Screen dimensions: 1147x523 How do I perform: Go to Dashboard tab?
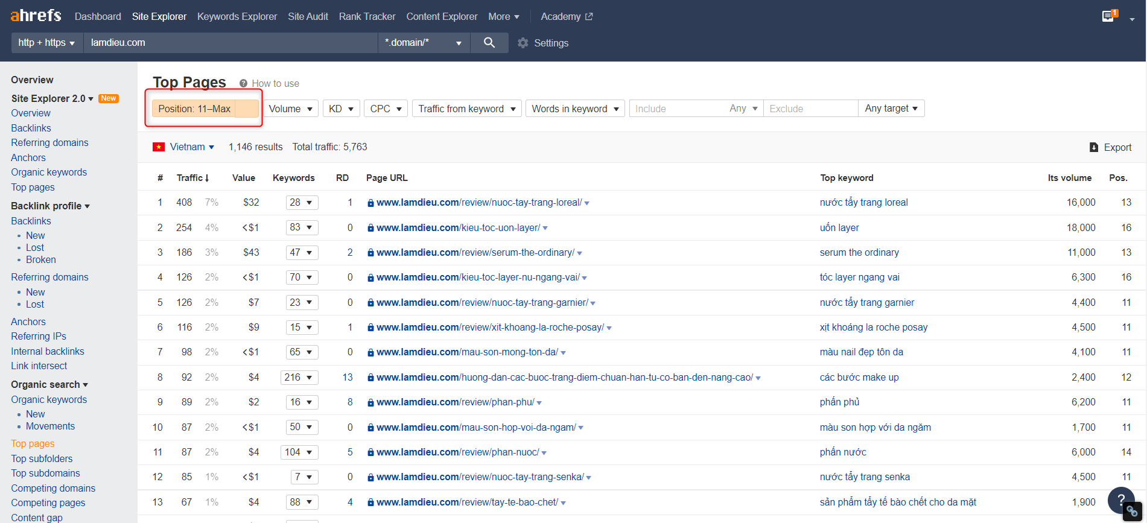(x=98, y=16)
